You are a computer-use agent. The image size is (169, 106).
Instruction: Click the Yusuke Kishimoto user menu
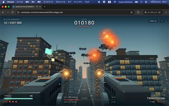125,2
